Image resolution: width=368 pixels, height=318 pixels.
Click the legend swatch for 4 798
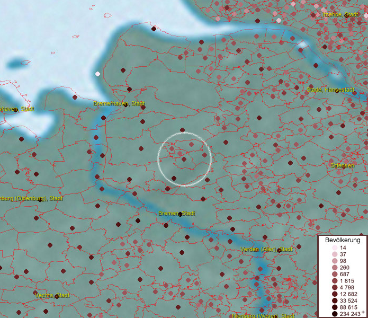pos(335,287)
